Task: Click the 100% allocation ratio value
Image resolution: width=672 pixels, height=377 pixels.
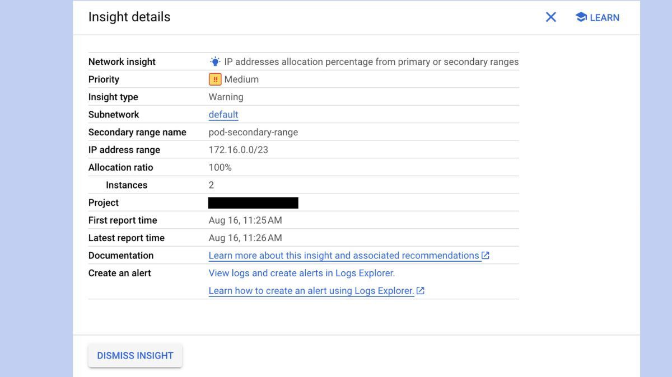Action: click(x=220, y=167)
